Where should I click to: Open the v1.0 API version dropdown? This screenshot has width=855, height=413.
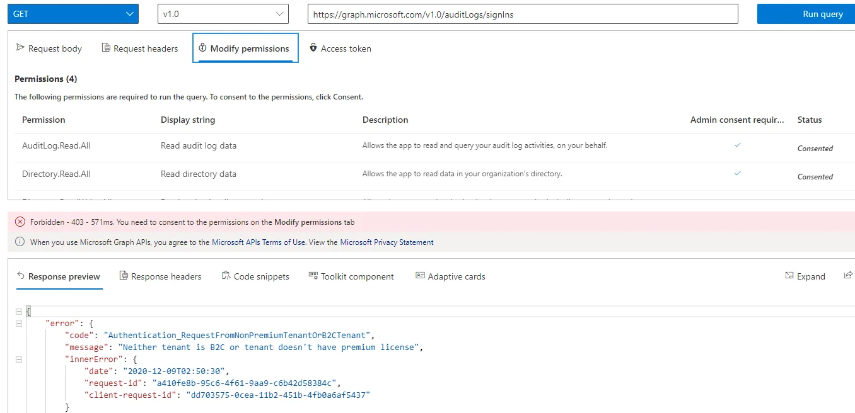pos(223,14)
